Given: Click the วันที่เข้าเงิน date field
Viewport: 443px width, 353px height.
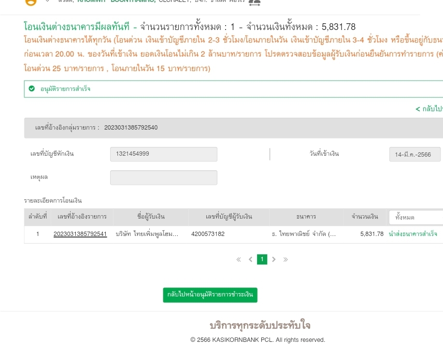Looking at the screenshot, I should point(414,154).
